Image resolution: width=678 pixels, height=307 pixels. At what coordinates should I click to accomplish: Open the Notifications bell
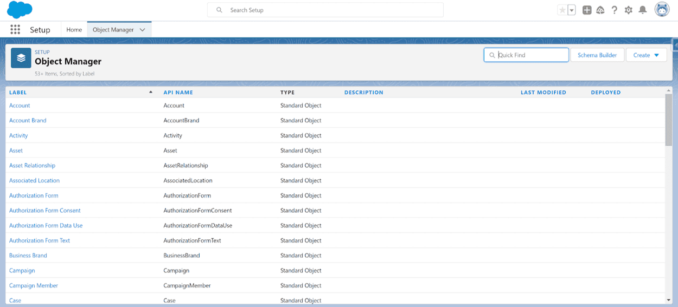(x=643, y=10)
